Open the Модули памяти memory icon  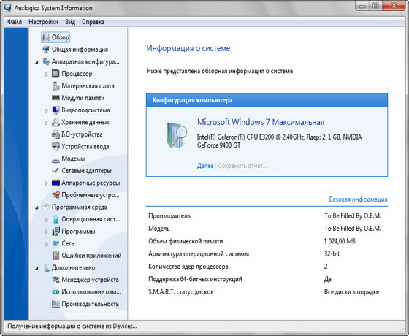tap(56, 98)
